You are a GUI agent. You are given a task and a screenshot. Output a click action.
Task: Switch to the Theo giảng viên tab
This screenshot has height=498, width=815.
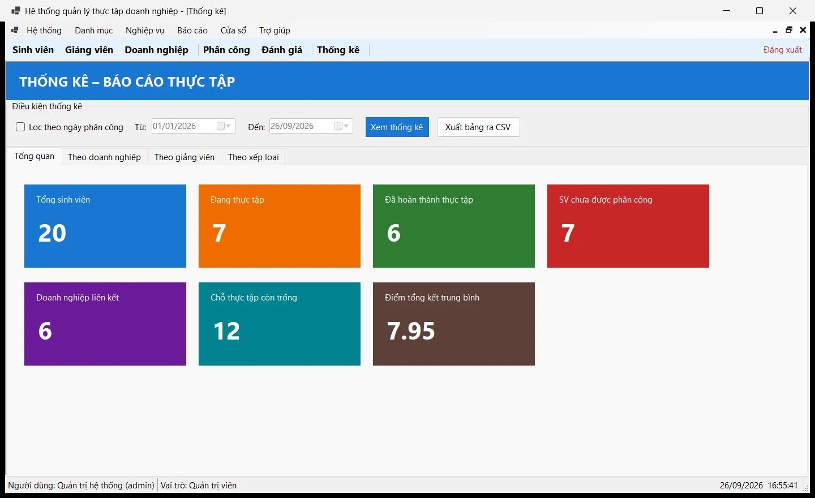coord(185,157)
